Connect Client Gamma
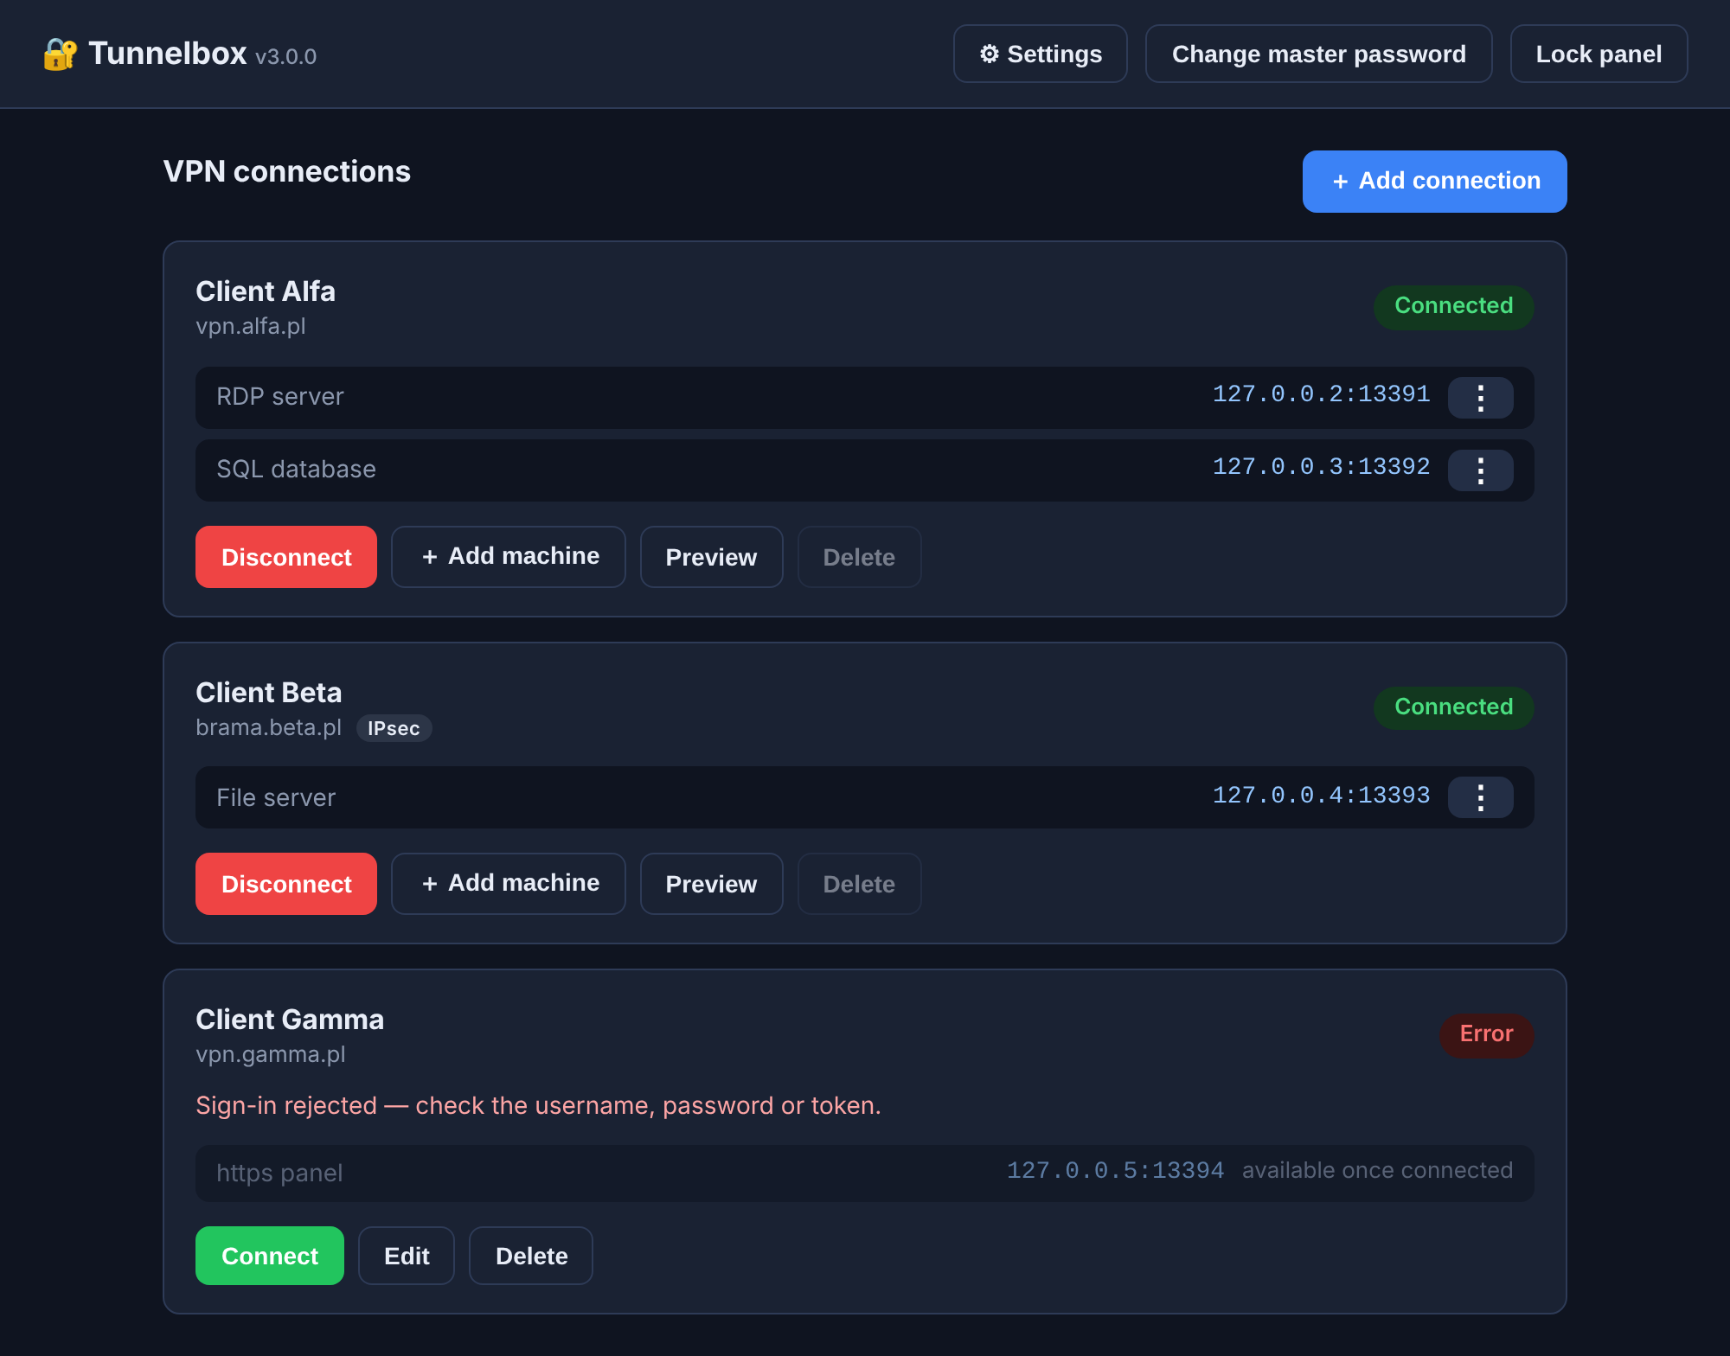 coord(270,1256)
